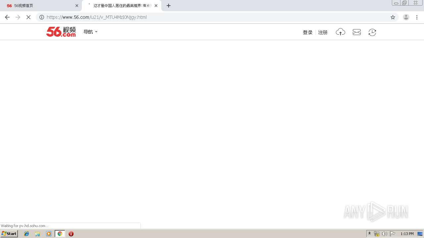Open the 注册 register link
The image size is (424, 238).
coord(323,32)
